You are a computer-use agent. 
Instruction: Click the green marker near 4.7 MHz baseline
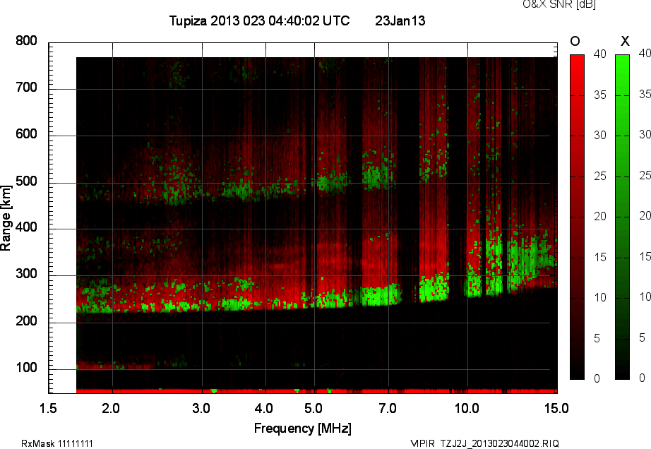(297, 391)
